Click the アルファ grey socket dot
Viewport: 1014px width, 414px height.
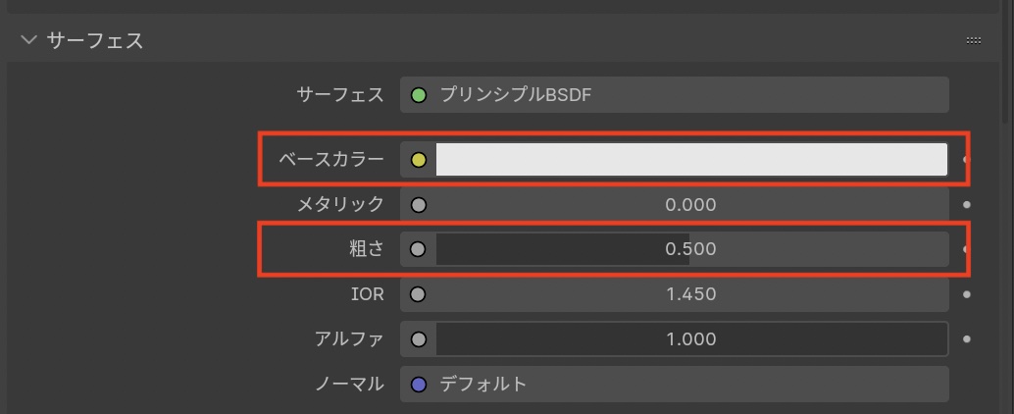tap(419, 339)
